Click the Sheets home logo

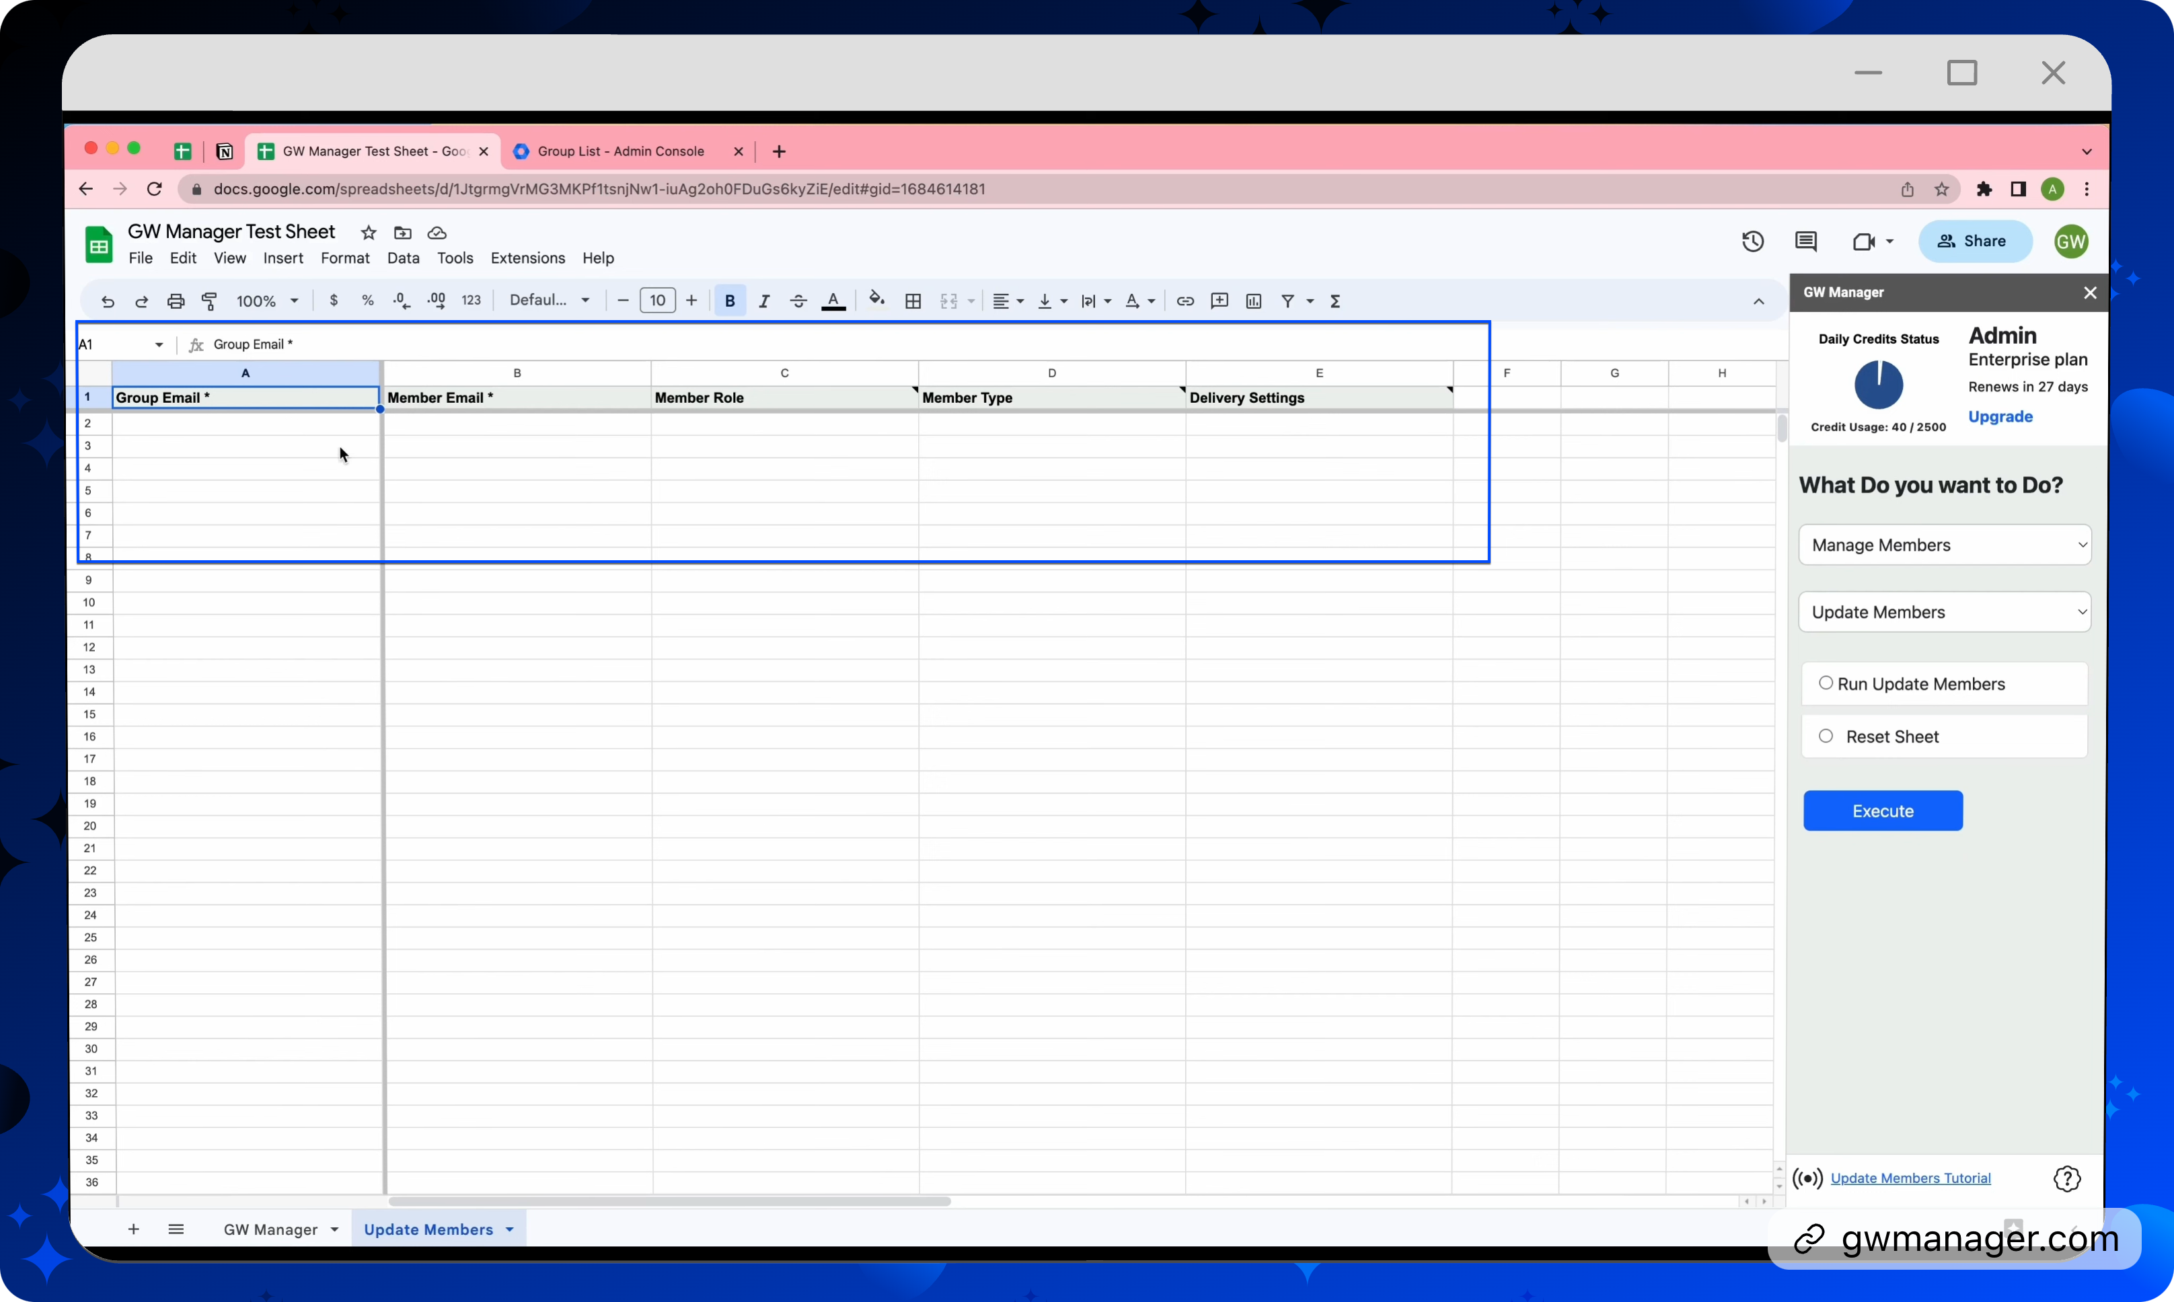[98, 244]
